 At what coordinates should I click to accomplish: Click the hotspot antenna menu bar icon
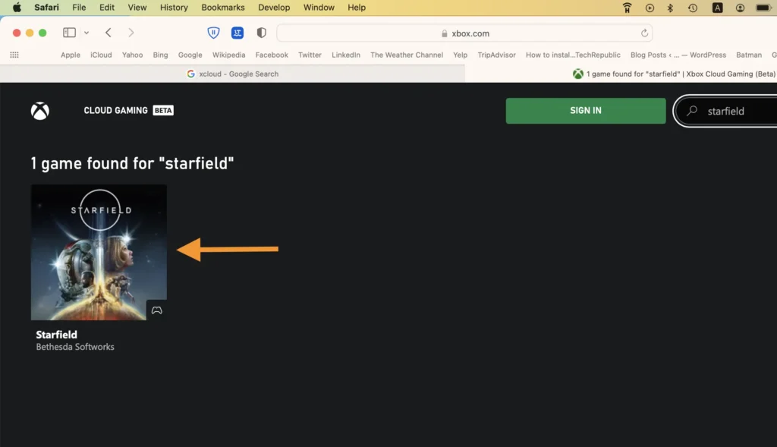[x=627, y=8]
